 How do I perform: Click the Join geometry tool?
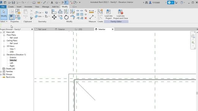(x=38, y=16)
